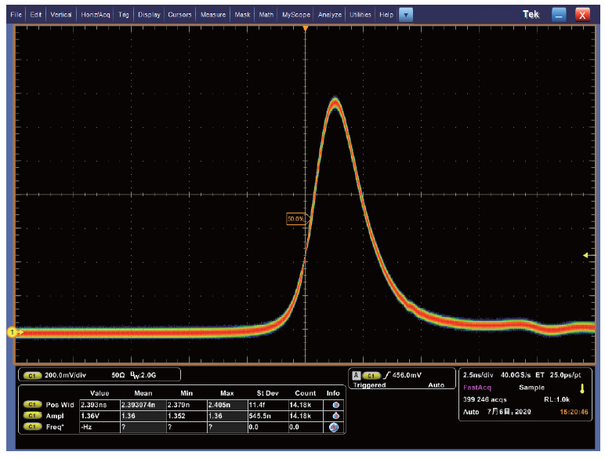Click the Ampl measurement info icon

pos(335,415)
